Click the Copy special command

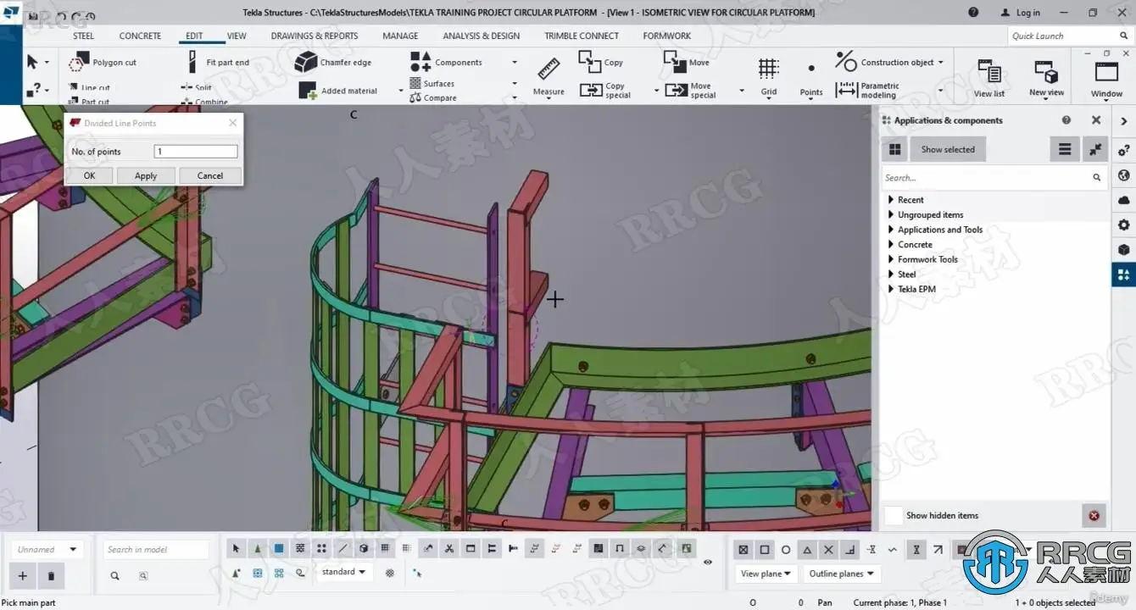tap(605, 90)
